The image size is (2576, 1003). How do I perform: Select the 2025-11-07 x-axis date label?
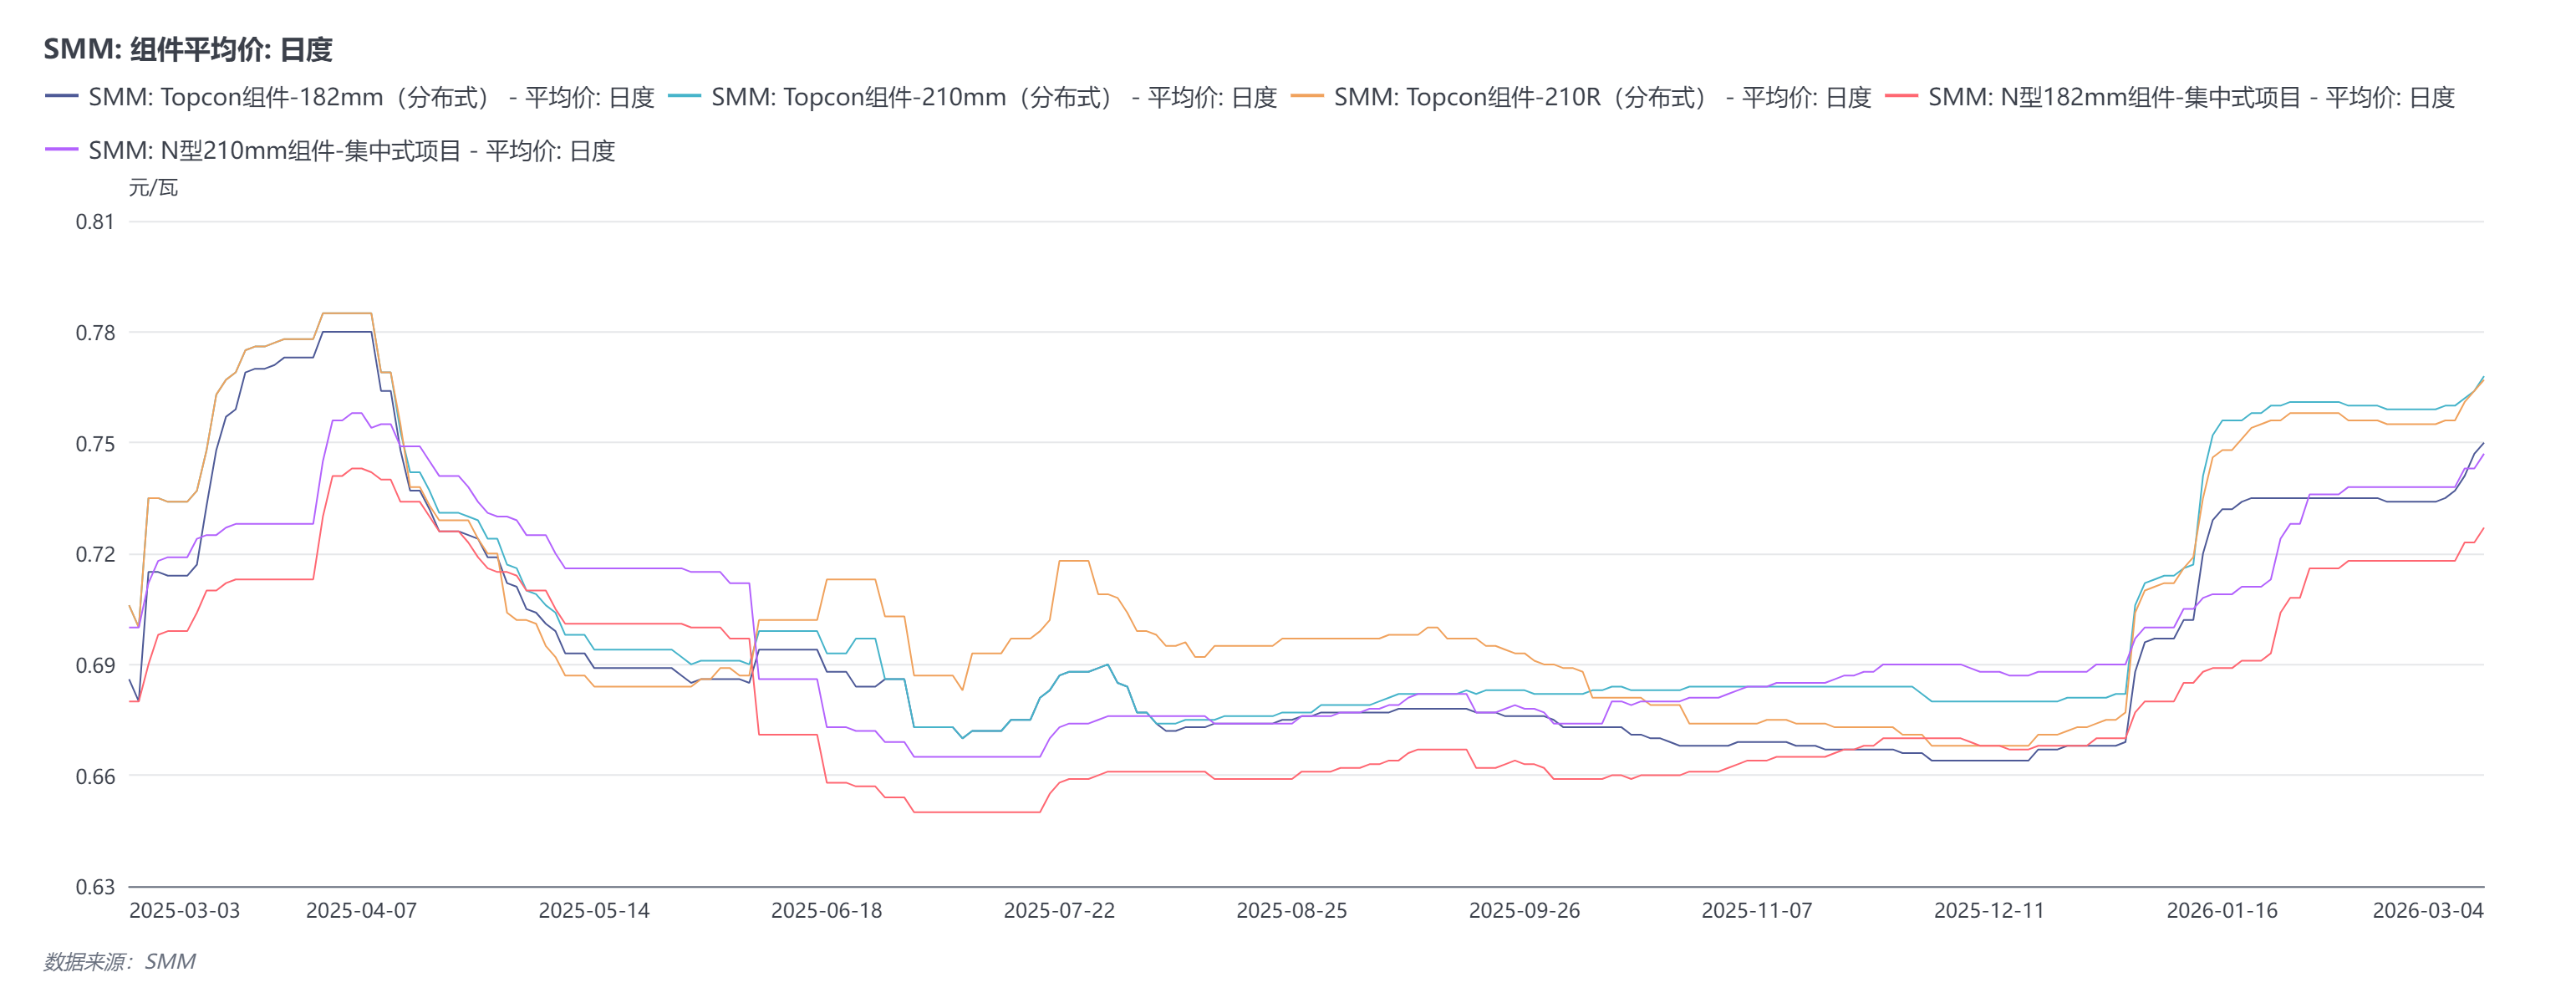1756,910
